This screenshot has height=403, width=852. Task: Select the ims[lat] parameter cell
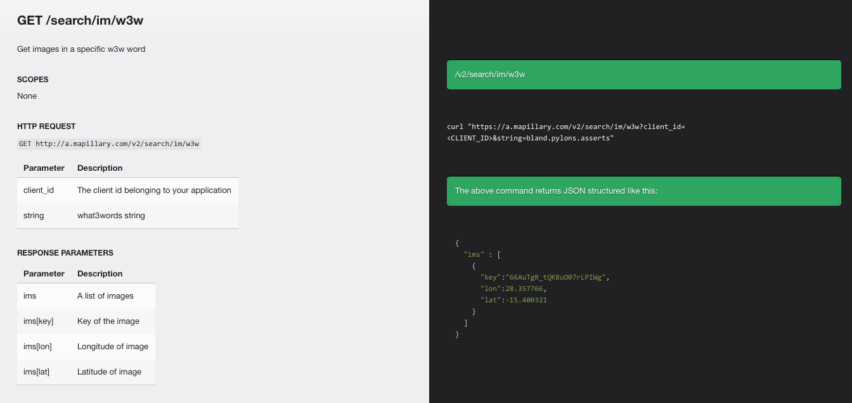click(36, 372)
